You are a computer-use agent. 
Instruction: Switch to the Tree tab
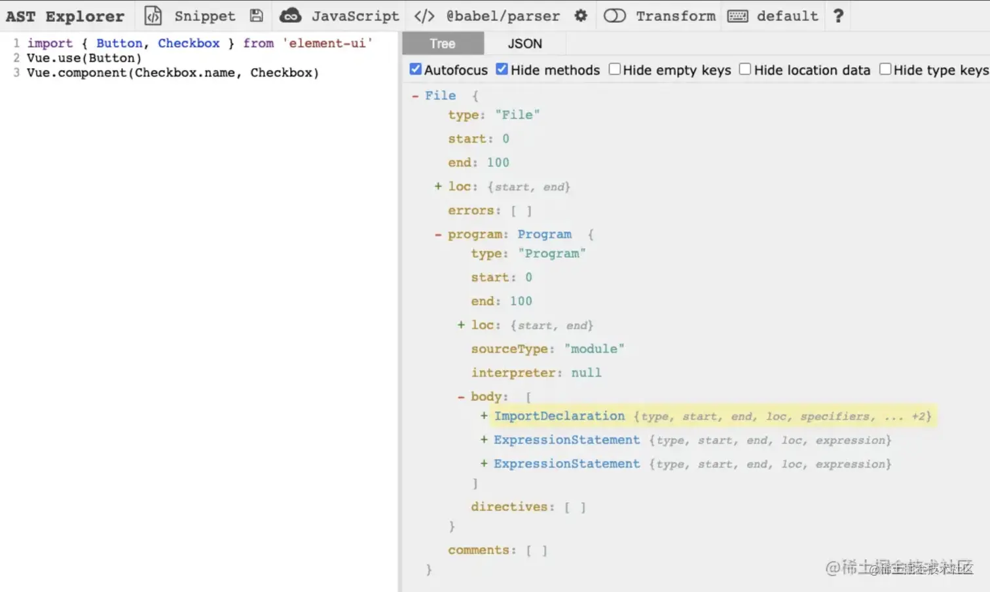click(x=443, y=44)
